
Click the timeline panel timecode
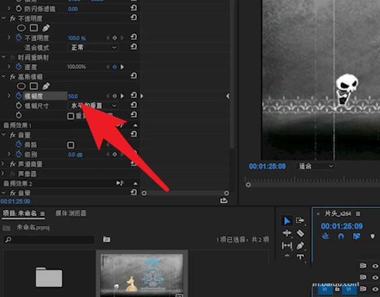tap(342, 226)
